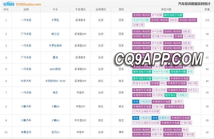Click 价格变动 tag in the 小鹏G6 row
This screenshot has width=214, height=139.
145,102
